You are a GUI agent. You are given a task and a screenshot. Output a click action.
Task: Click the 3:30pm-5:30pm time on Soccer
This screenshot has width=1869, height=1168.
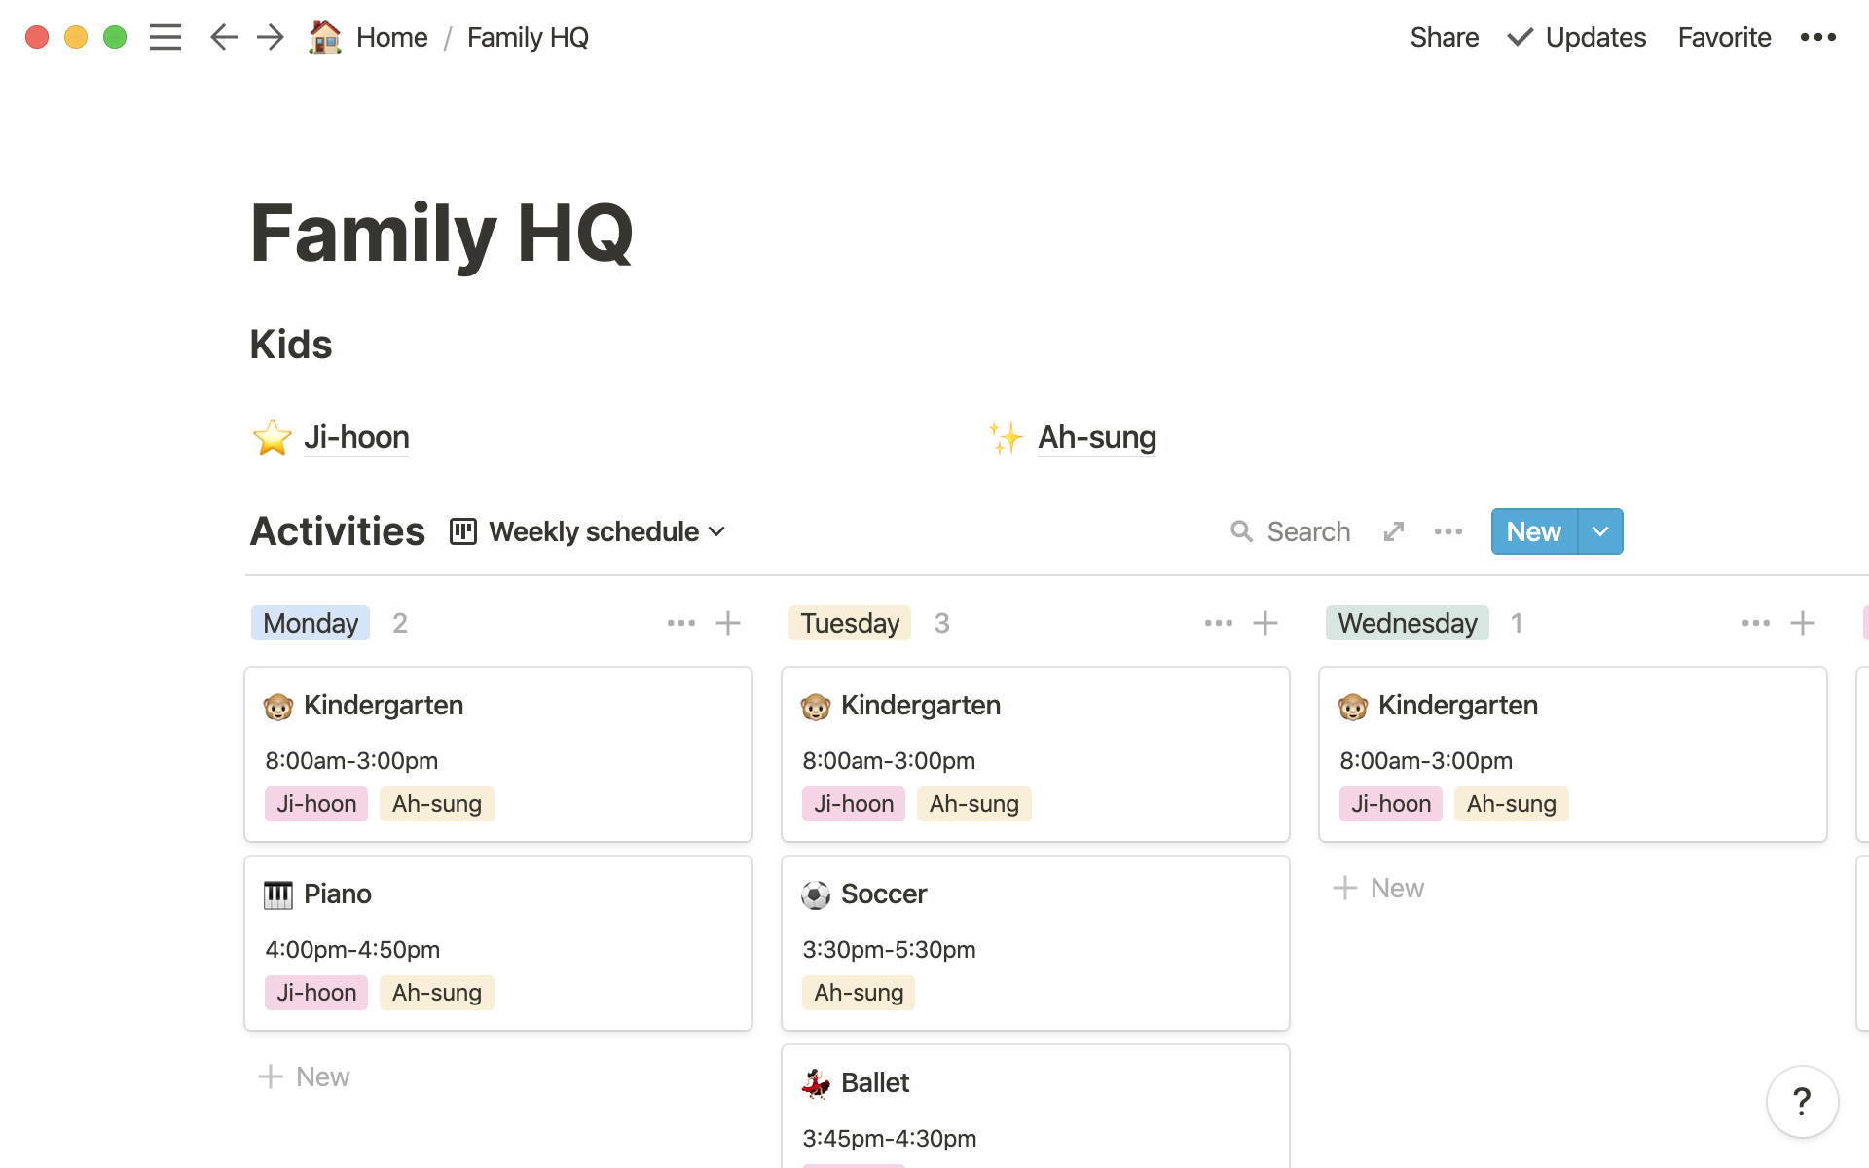click(889, 949)
